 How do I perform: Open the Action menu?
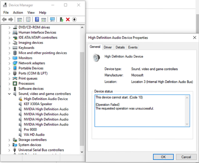(x=18, y=13)
